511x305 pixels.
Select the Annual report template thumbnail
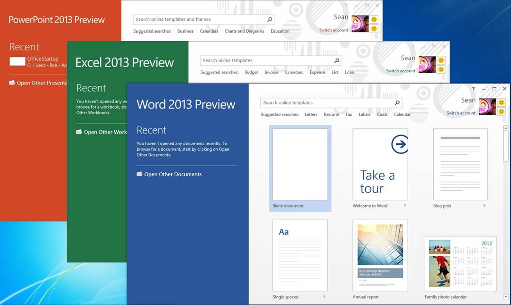click(380, 256)
